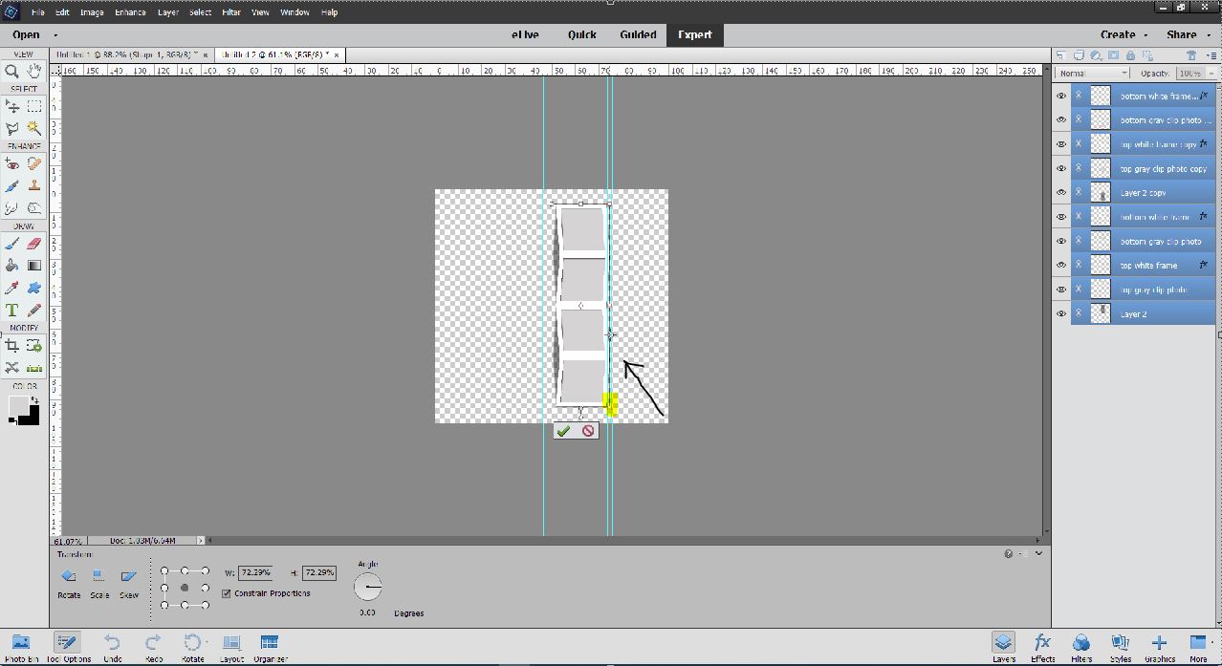Switch to Quick mode tab
This screenshot has height=666, width=1222.
point(581,34)
